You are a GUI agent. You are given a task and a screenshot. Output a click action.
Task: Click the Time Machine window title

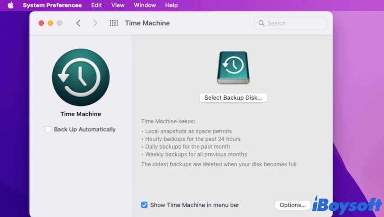[x=147, y=23]
